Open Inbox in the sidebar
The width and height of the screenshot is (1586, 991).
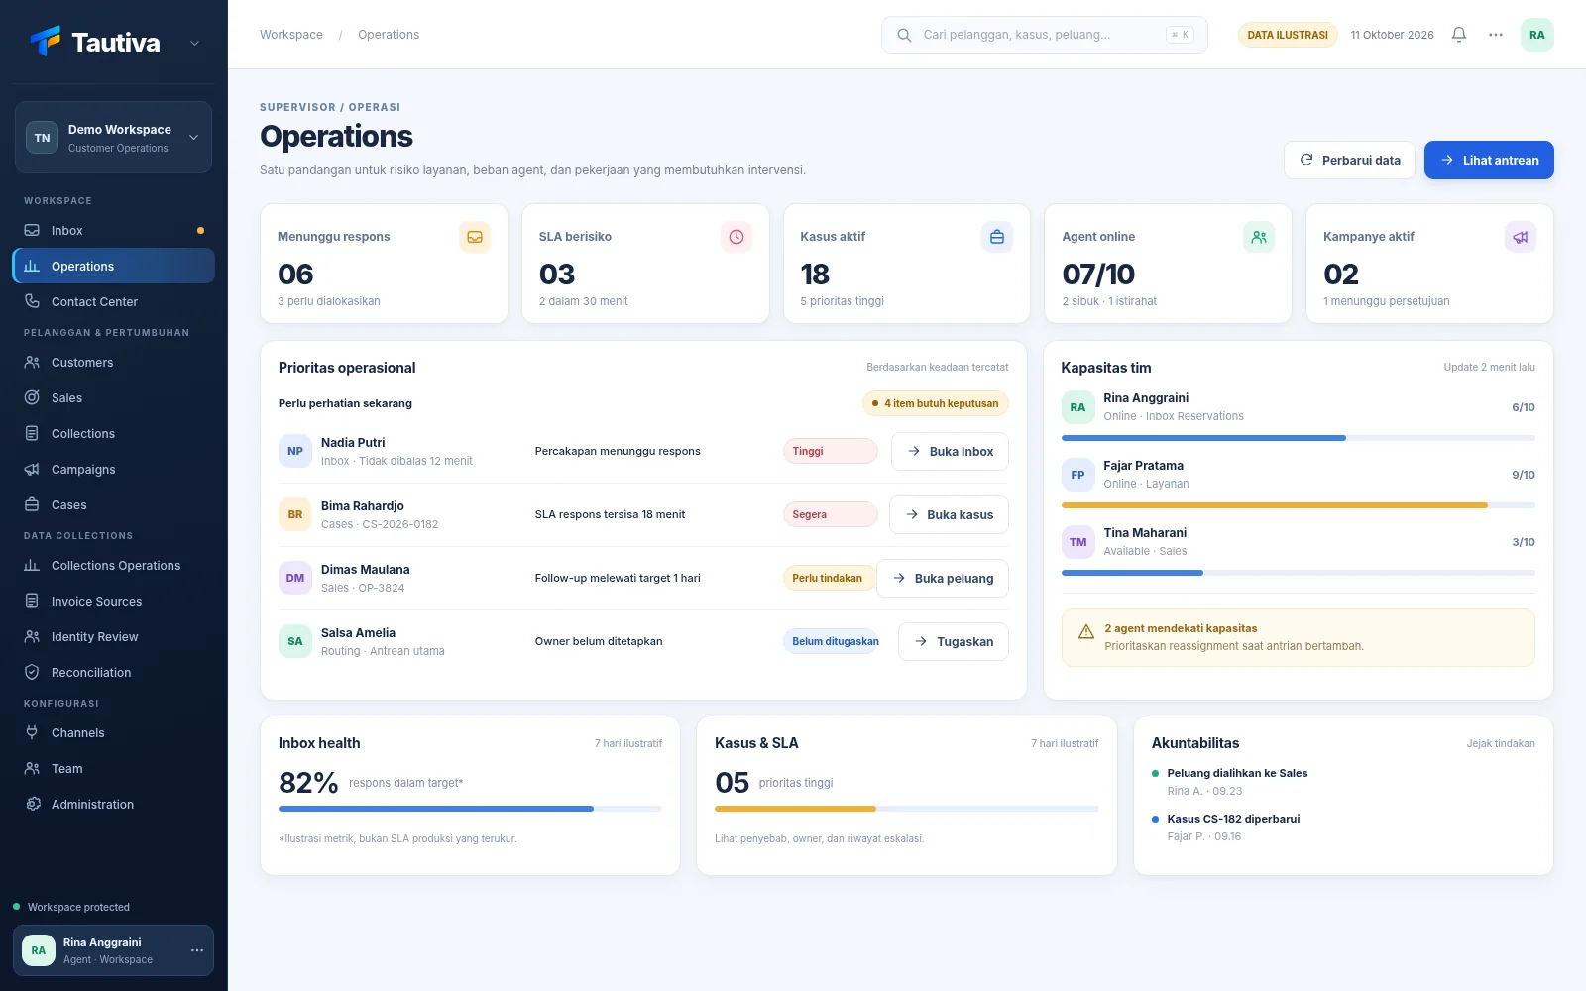[x=113, y=230]
